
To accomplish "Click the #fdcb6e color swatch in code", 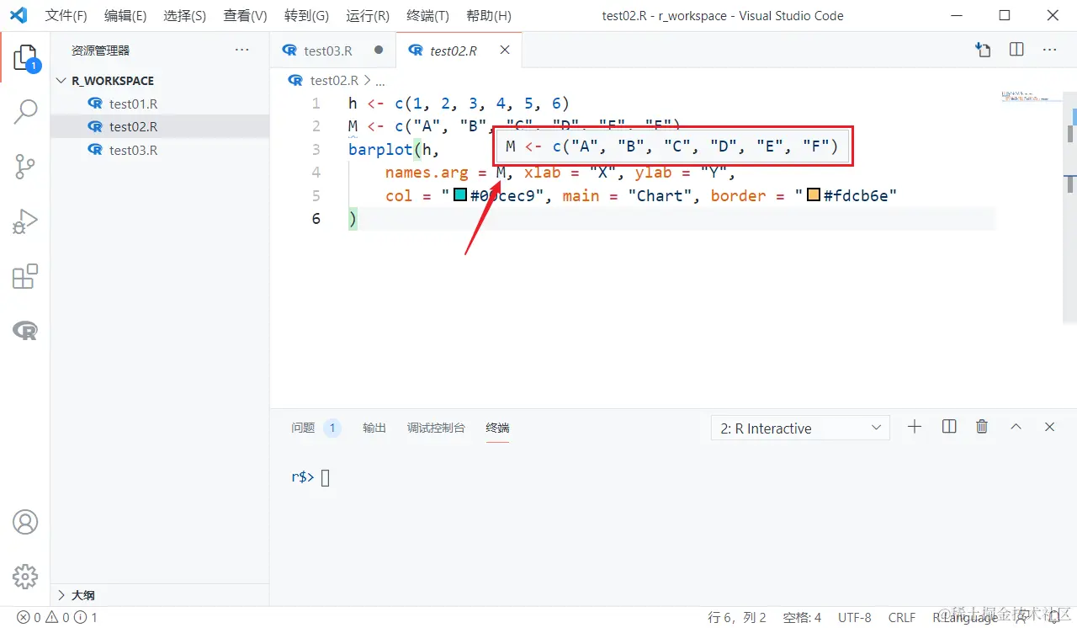I will 814,195.
